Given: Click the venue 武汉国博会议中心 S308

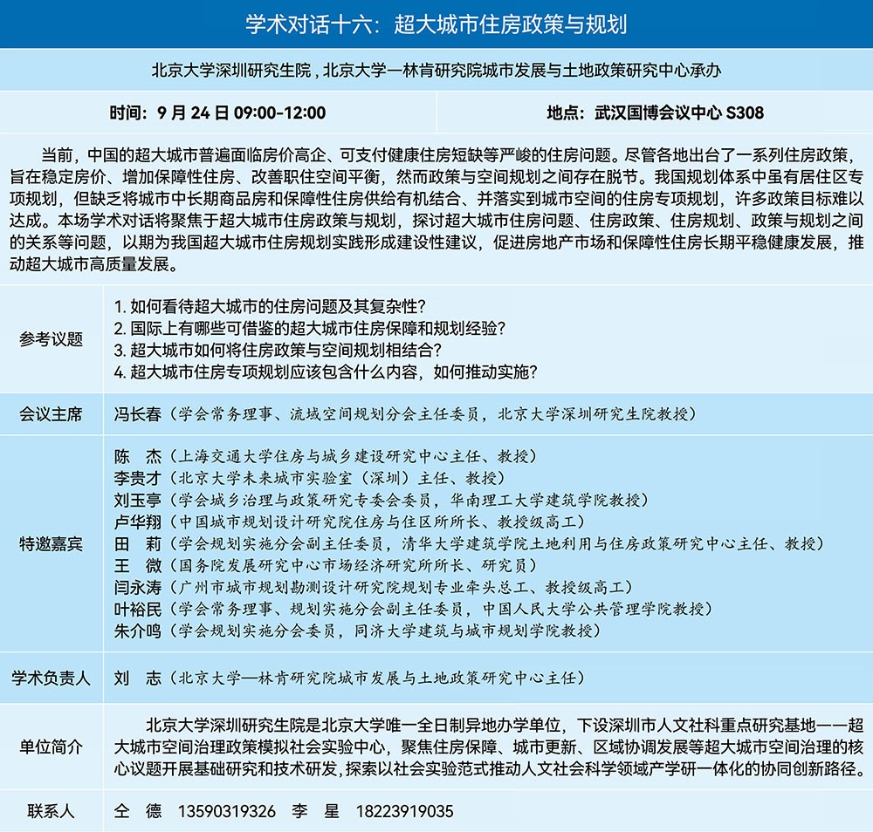Looking at the screenshot, I should coord(655,113).
